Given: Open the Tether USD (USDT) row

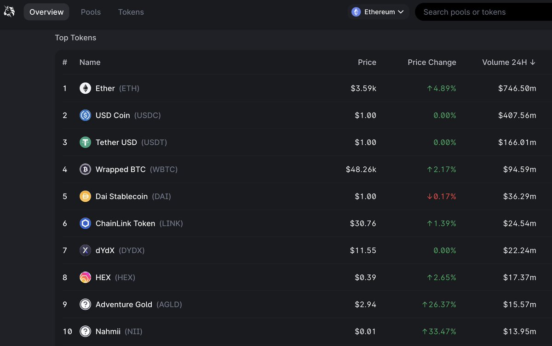Looking at the screenshot, I should (x=304, y=142).
